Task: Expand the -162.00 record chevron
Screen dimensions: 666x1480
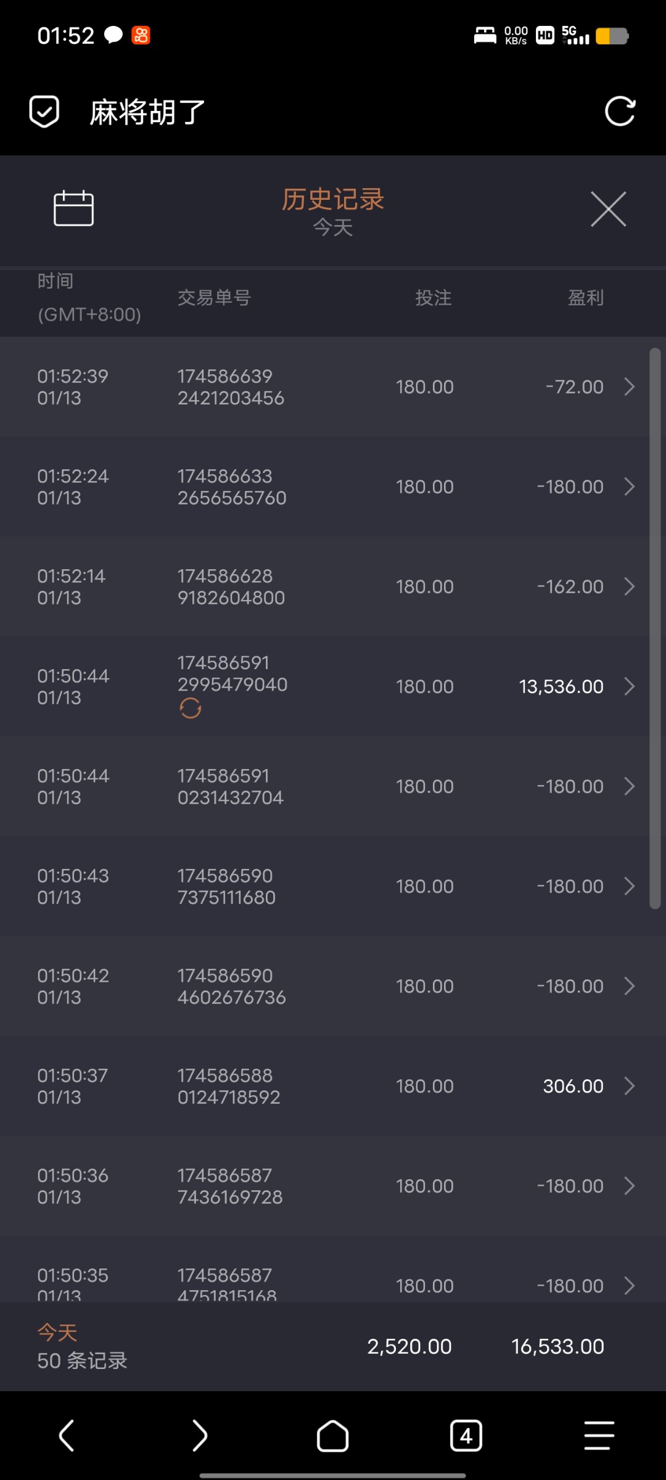Action: 629,586
